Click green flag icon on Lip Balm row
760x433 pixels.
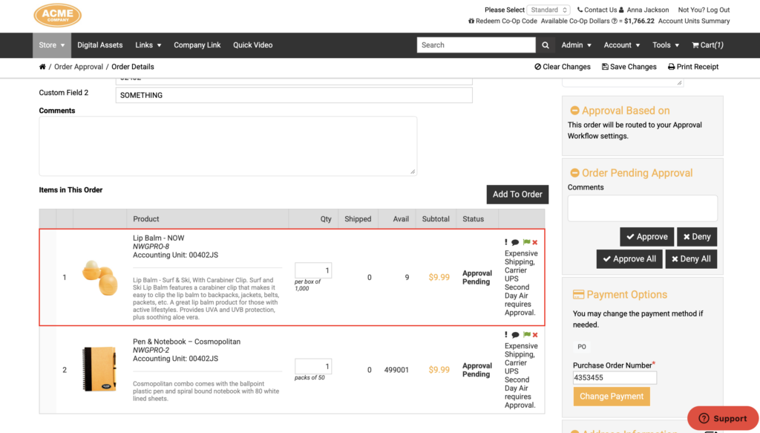(x=526, y=242)
